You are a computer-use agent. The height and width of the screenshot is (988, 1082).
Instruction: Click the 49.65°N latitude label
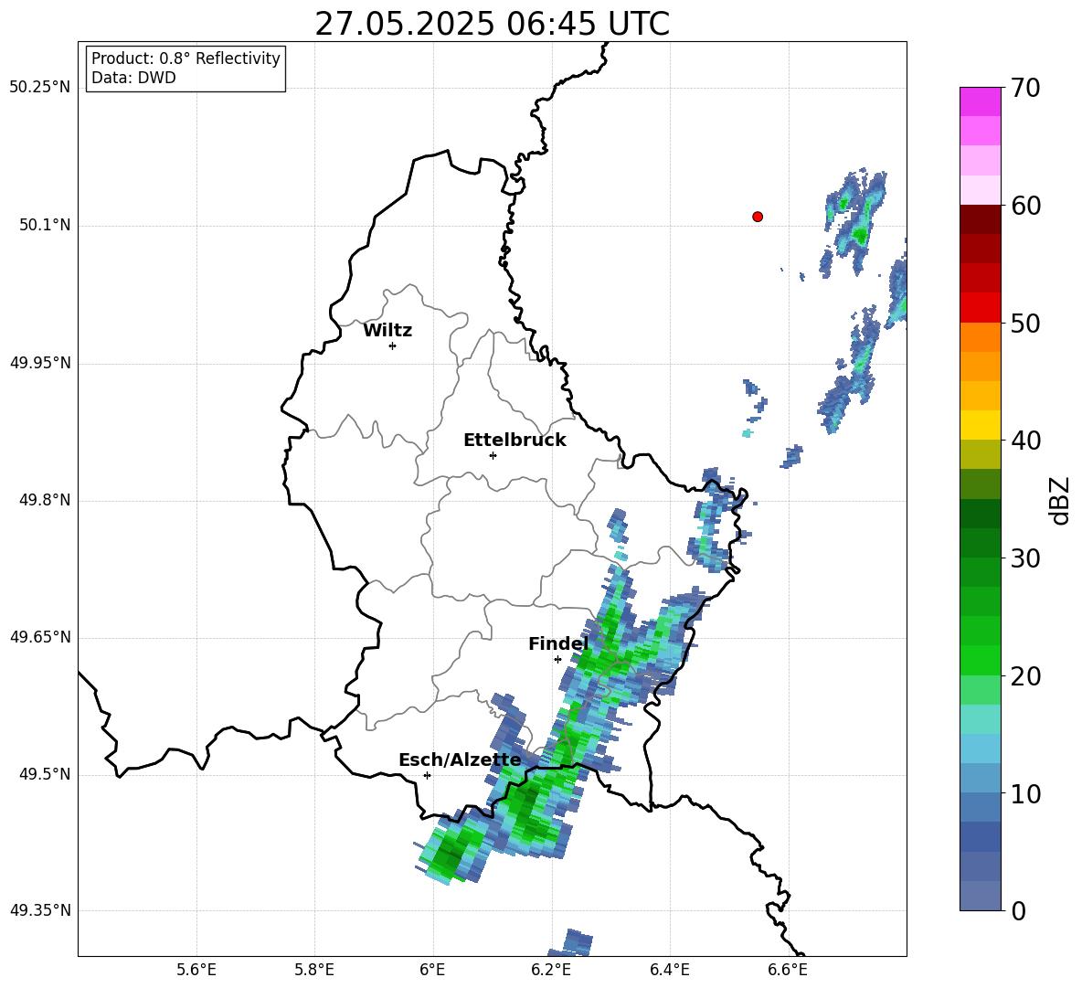pyautogui.click(x=40, y=637)
